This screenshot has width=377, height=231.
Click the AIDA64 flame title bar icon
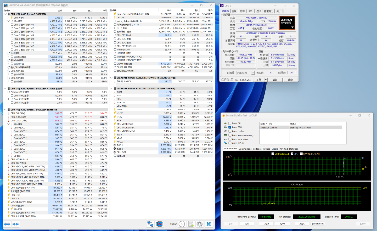[224, 115]
